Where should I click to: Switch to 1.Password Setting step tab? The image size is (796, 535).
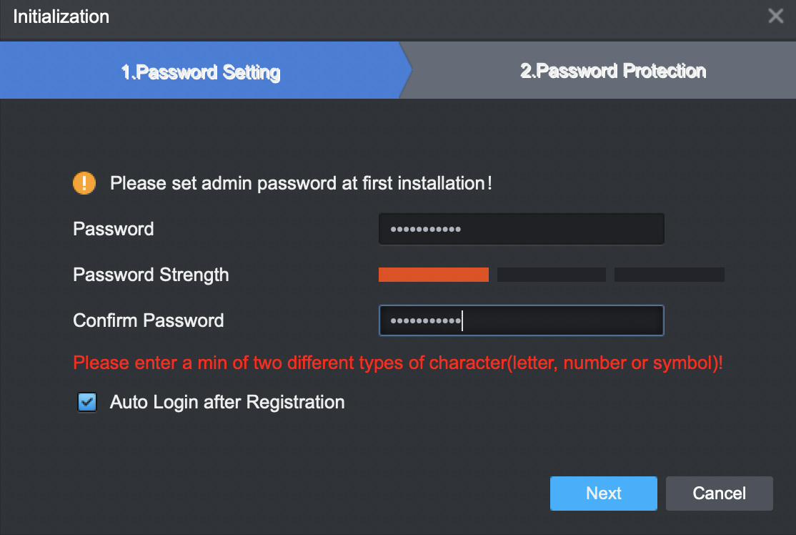click(x=200, y=72)
